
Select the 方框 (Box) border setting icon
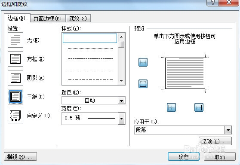coord(15,59)
